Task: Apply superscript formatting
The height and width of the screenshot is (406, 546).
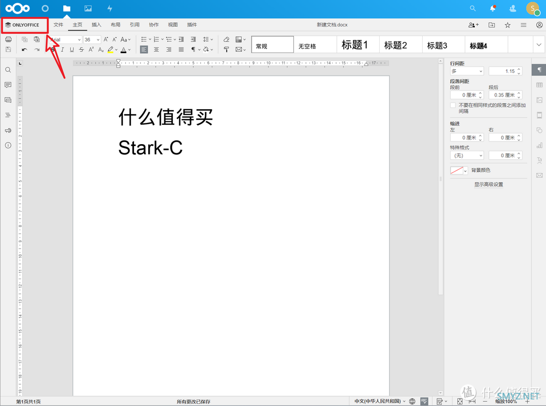Action: click(91, 50)
